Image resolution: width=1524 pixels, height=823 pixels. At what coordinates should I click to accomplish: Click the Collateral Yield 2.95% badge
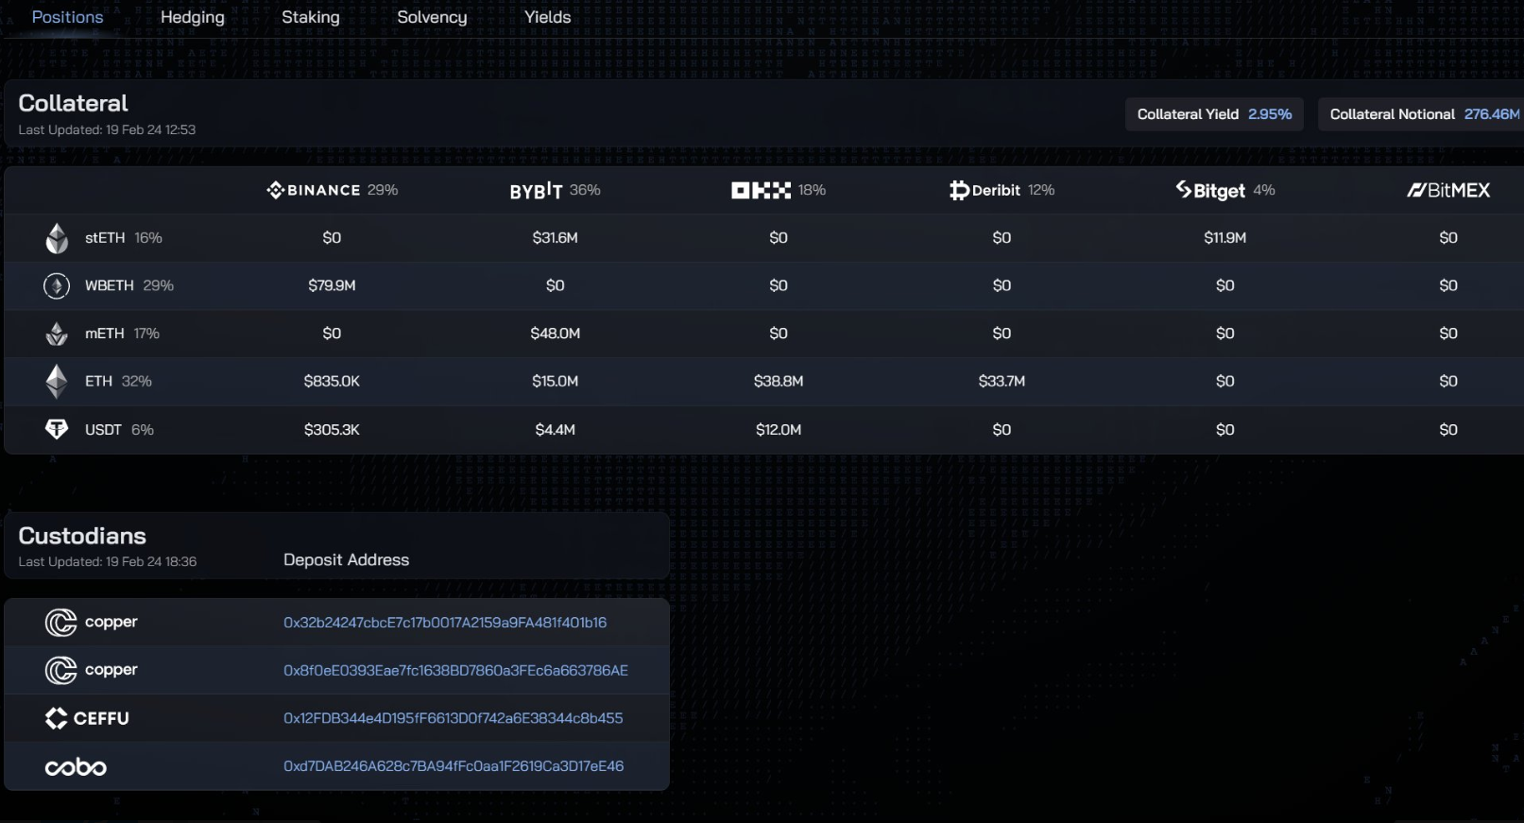[x=1214, y=114]
